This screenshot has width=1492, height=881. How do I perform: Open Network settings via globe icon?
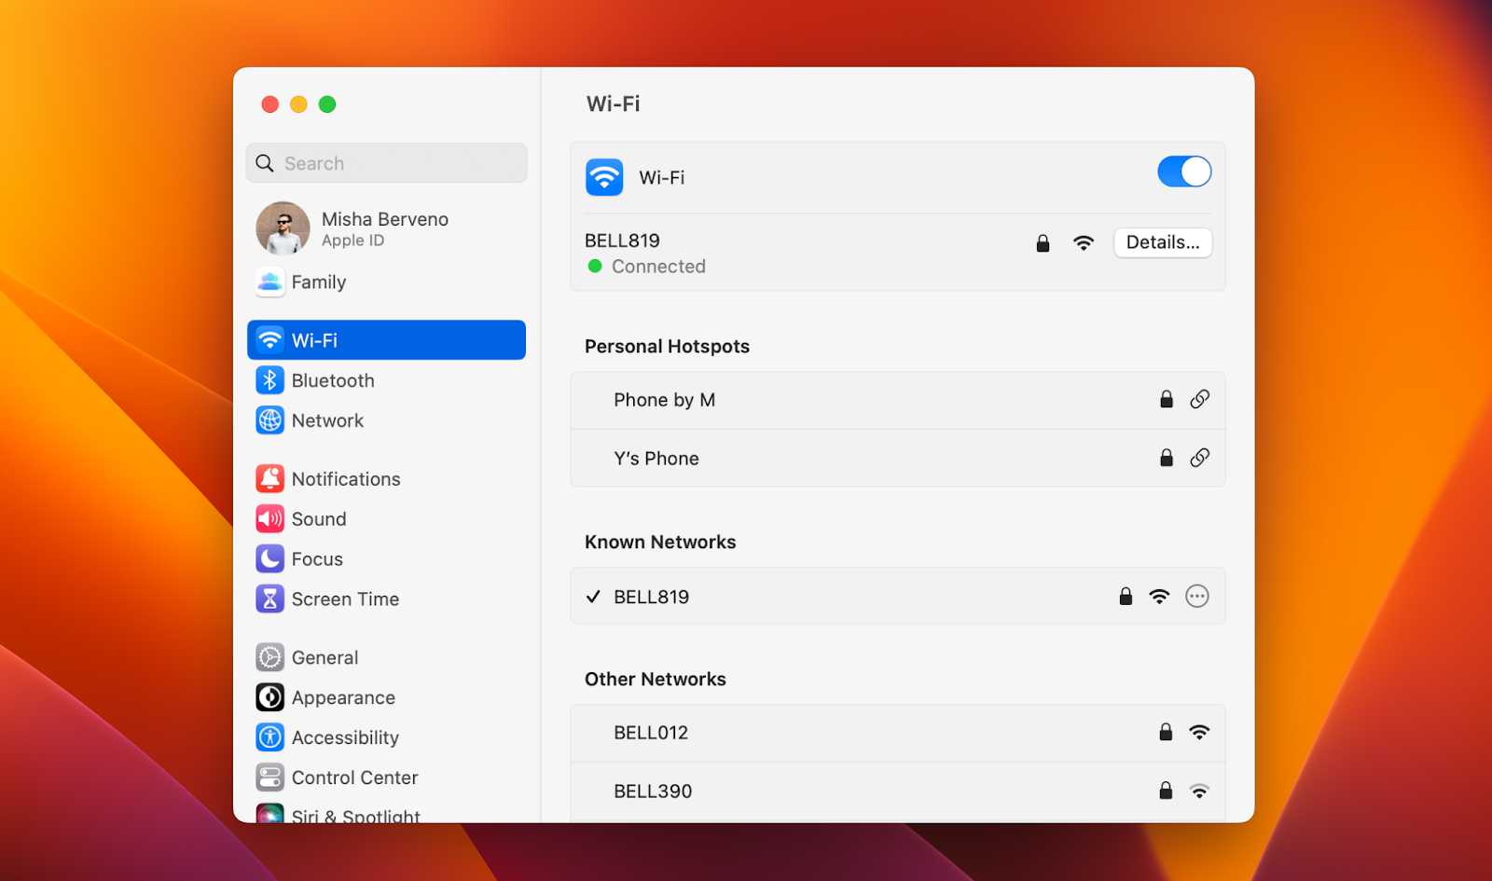[x=269, y=420]
